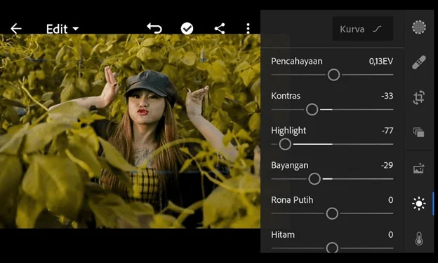Go back using the left arrow

pyautogui.click(x=16, y=29)
